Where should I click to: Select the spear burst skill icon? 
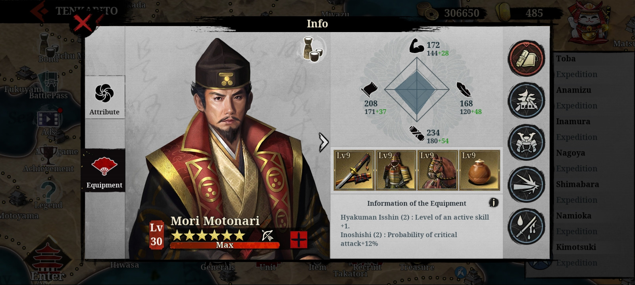click(527, 184)
